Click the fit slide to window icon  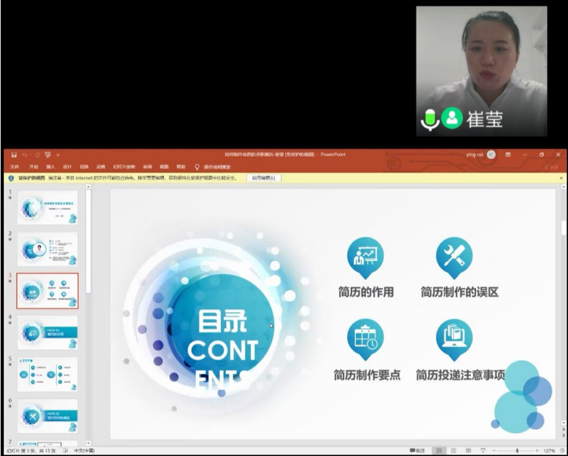coord(561,451)
